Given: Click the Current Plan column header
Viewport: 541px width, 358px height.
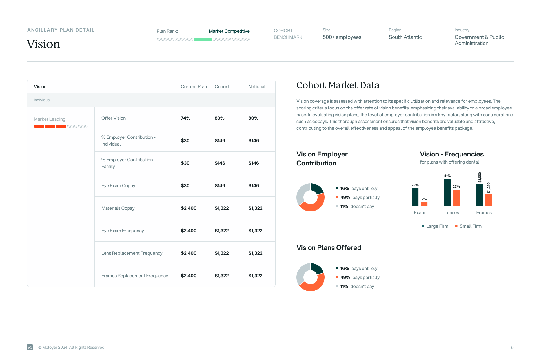Looking at the screenshot, I should [x=194, y=87].
